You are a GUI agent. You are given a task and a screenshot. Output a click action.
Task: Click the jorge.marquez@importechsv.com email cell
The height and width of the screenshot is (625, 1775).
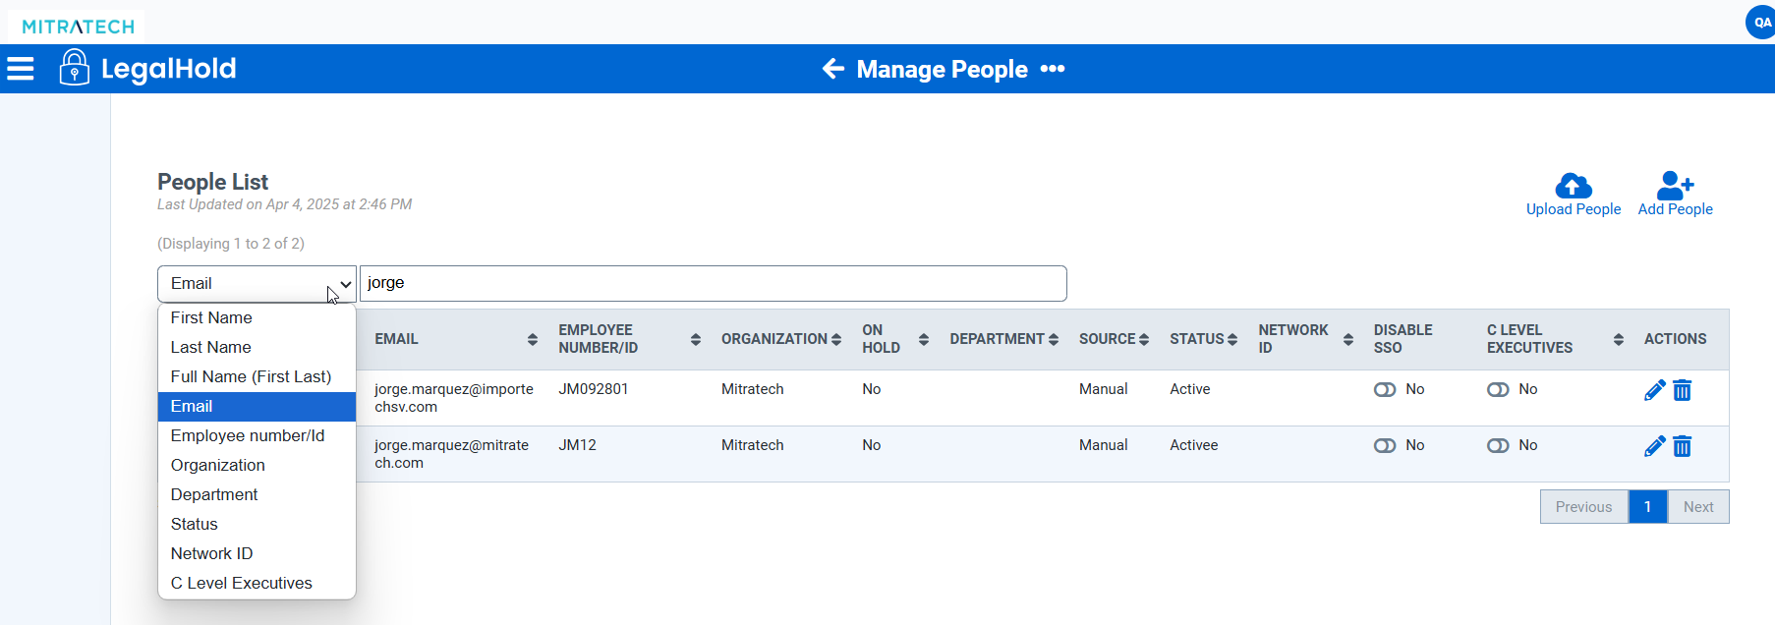pos(454,398)
